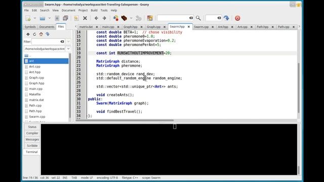
Task: Open the Tools menu
Action: click(104, 10)
